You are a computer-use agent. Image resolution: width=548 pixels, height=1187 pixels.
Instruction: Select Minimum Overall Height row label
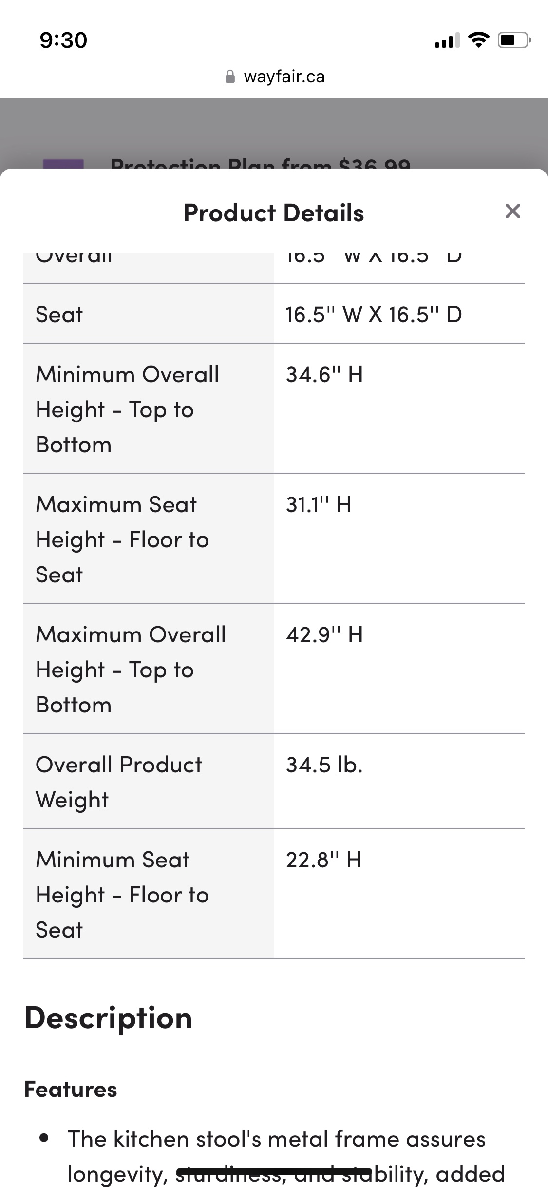coord(128,409)
